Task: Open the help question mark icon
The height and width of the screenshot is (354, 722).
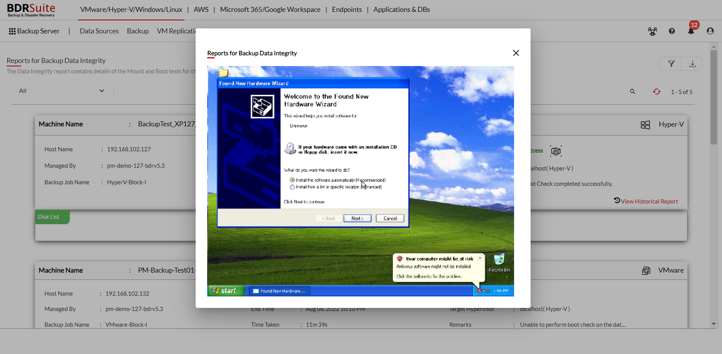Action: click(672, 31)
